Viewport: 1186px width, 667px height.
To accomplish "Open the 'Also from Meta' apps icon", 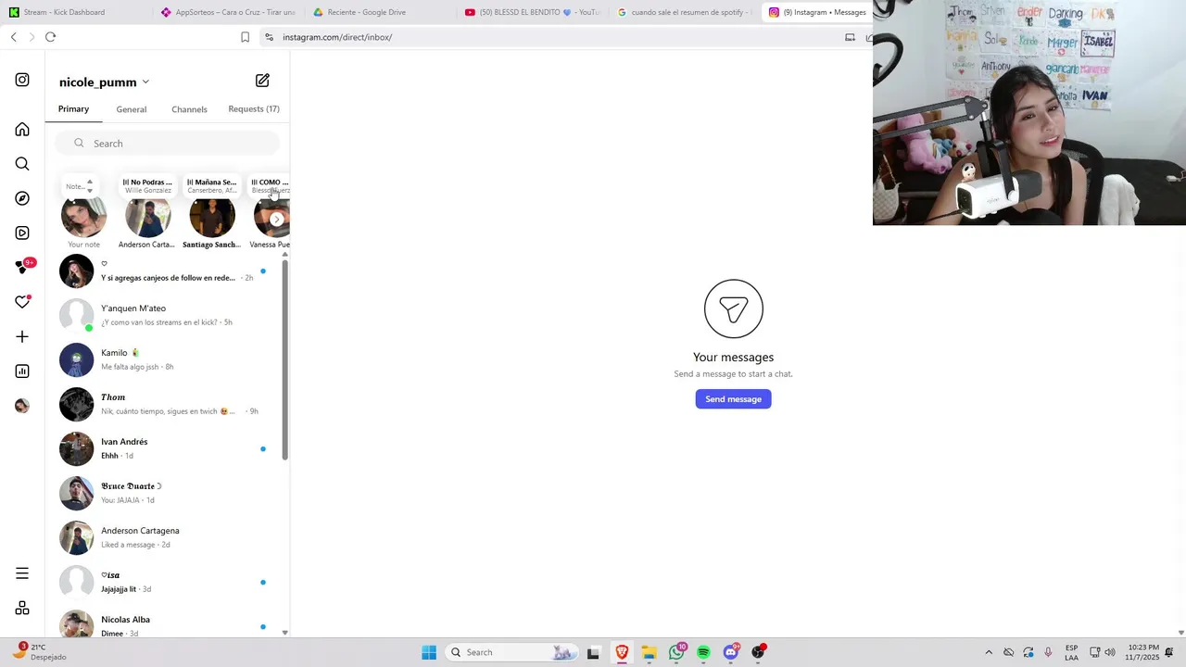I will (22, 608).
